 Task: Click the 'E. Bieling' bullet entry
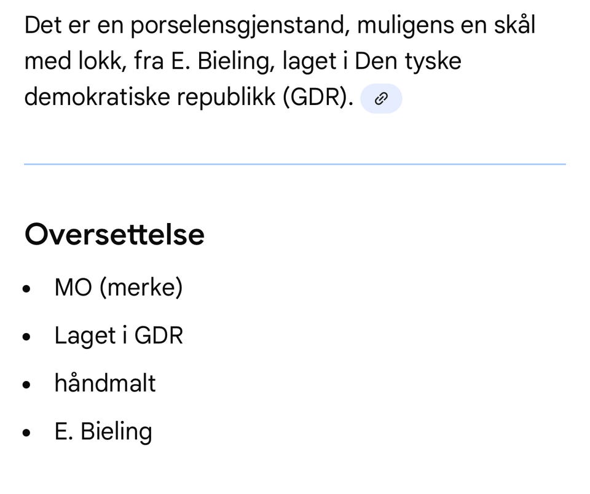tap(103, 431)
